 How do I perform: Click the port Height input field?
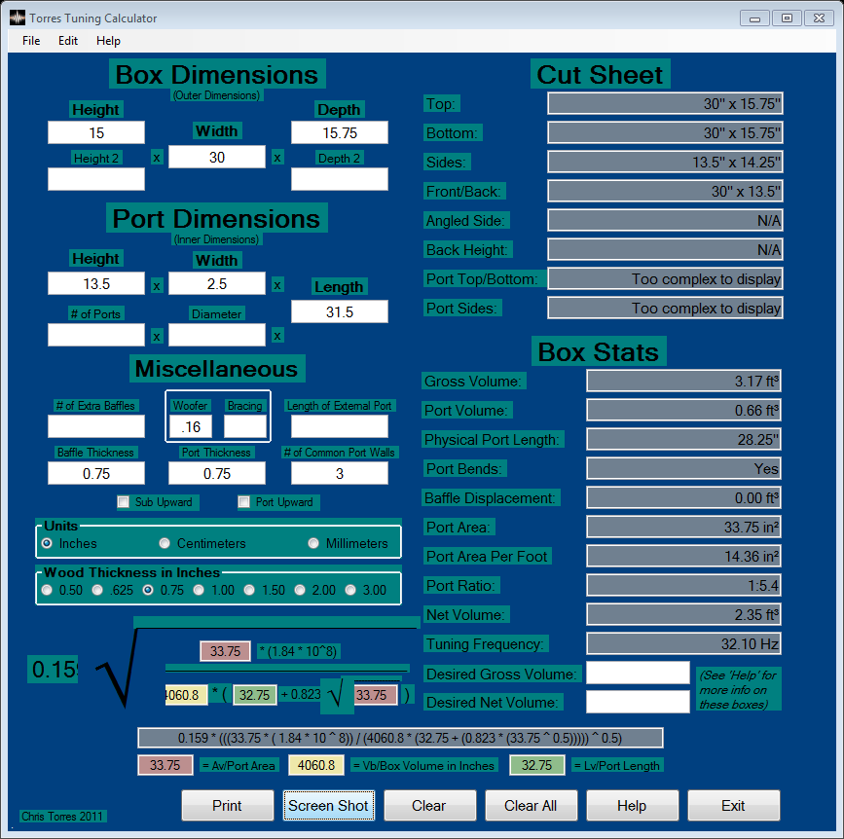pyautogui.click(x=96, y=283)
